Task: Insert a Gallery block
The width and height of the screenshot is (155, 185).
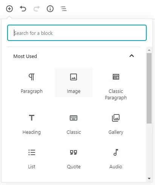Action: click(x=116, y=124)
